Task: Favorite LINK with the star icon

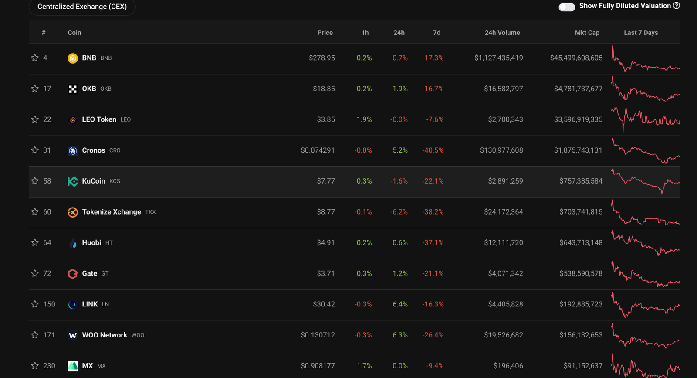Action: click(x=35, y=304)
